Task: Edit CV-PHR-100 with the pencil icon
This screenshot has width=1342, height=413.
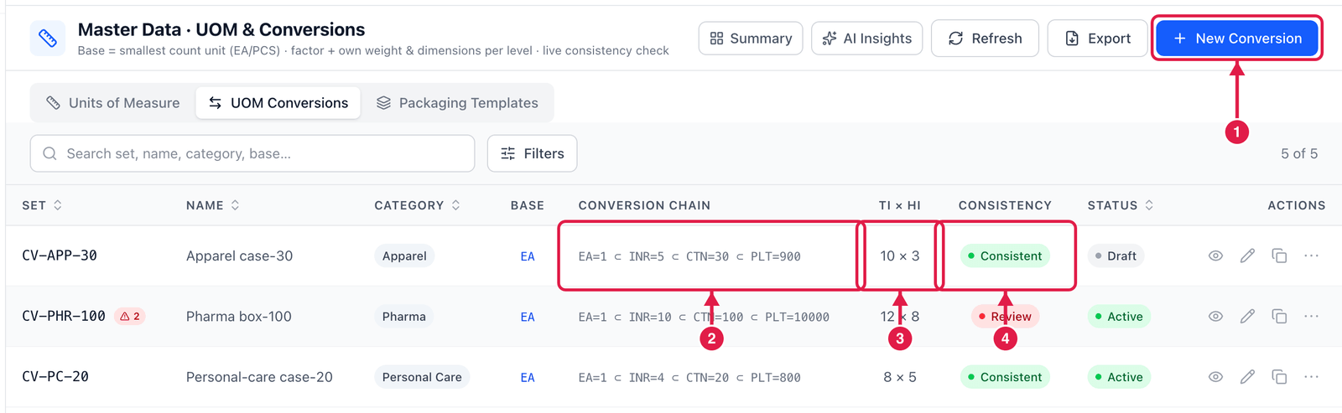Action: [1247, 316]
